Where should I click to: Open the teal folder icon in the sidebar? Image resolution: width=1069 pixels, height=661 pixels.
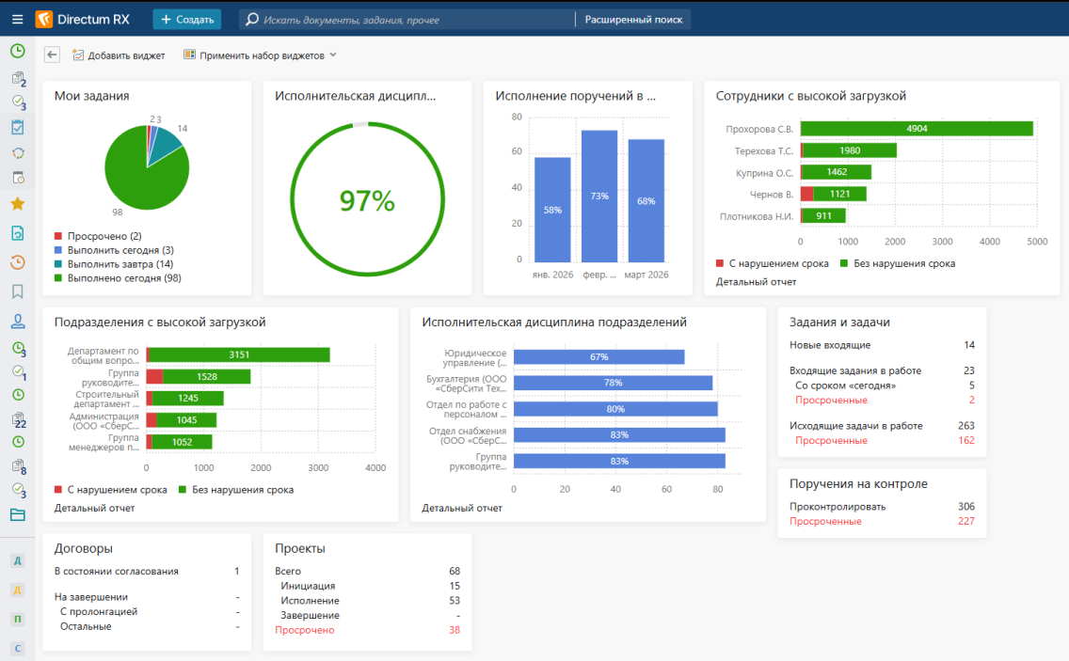[17, 514]
